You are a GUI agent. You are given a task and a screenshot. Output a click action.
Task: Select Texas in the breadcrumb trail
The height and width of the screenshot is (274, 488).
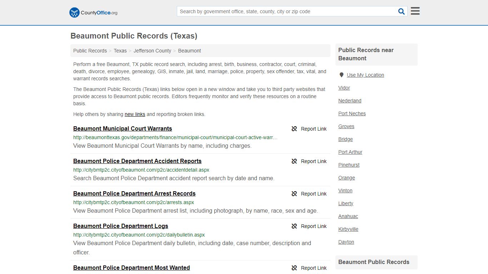point(120,51)
